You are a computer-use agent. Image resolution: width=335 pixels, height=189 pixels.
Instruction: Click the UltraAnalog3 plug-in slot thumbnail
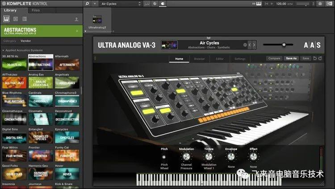coord(97,20)
